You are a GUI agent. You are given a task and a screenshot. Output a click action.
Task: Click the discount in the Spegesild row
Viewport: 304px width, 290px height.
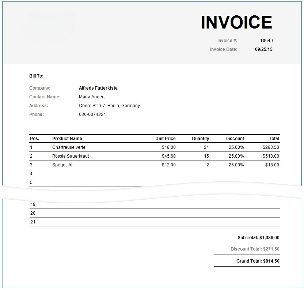pyautogui.click(x=236, y=165)
